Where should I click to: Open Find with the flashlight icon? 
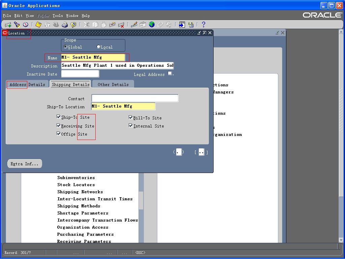(17, 24)
